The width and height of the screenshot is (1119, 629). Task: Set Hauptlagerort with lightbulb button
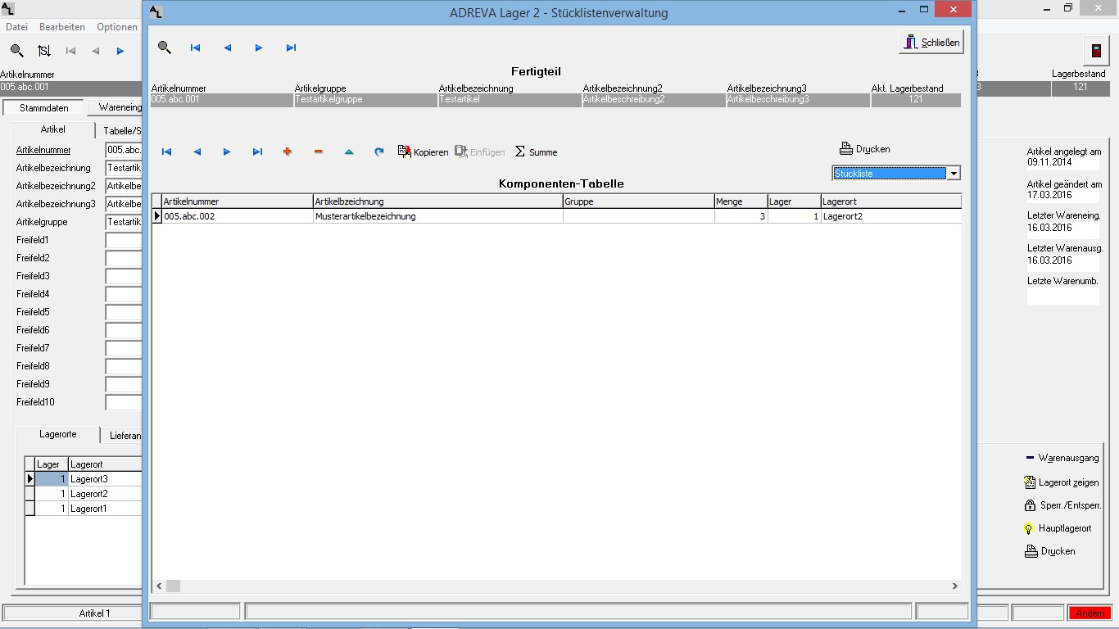pos(1058,528)
